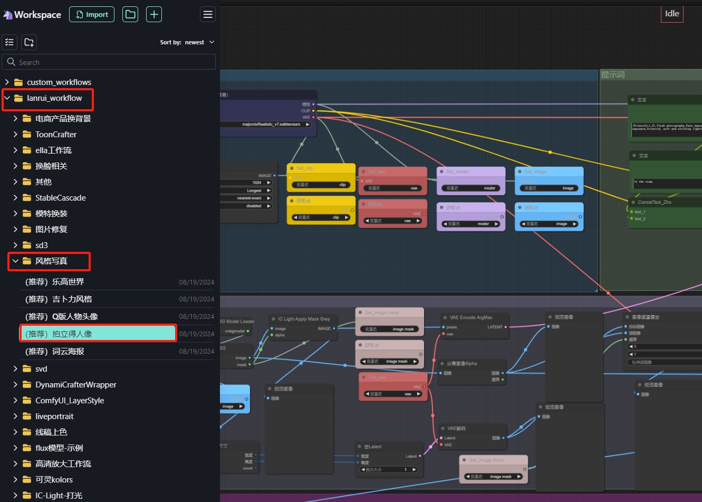Screen dimensions: 702x502
Task: Increase 批次大小 with its right arrow
Action: tap(415, 469)
